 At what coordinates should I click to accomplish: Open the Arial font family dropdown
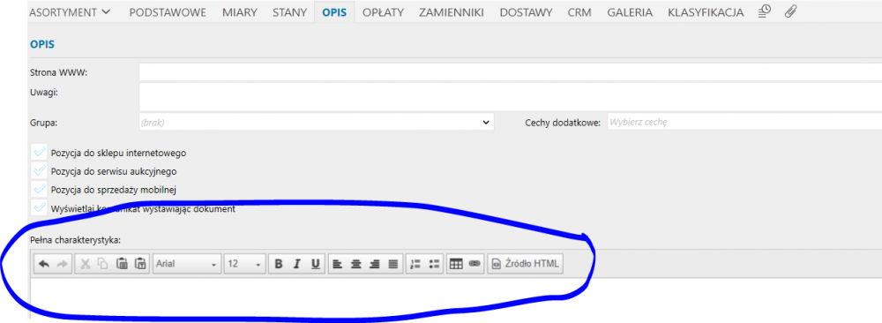[187, 263]
